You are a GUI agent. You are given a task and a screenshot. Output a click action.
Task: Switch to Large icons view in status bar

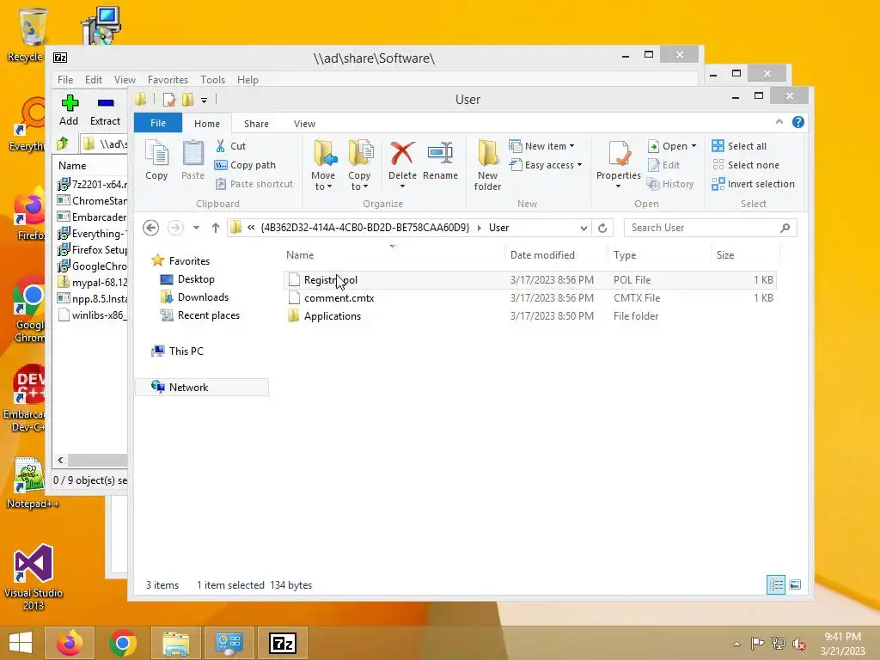click(795, 584)
